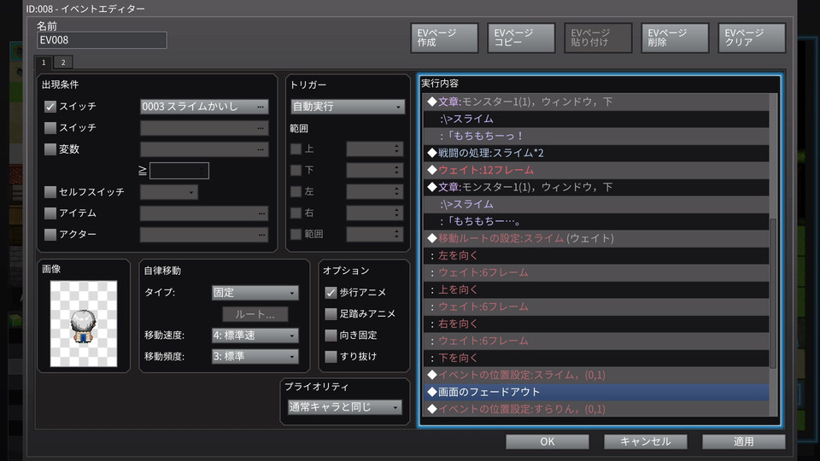Click the variable threshold value field
Viewport: 820px width, 461px height.
pos(179,171)
